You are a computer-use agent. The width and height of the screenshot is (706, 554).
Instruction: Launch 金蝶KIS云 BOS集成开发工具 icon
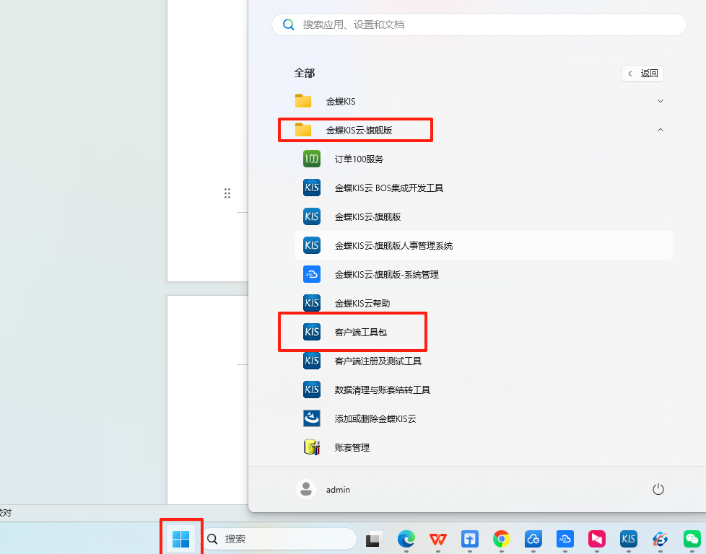tap(312, 188)
